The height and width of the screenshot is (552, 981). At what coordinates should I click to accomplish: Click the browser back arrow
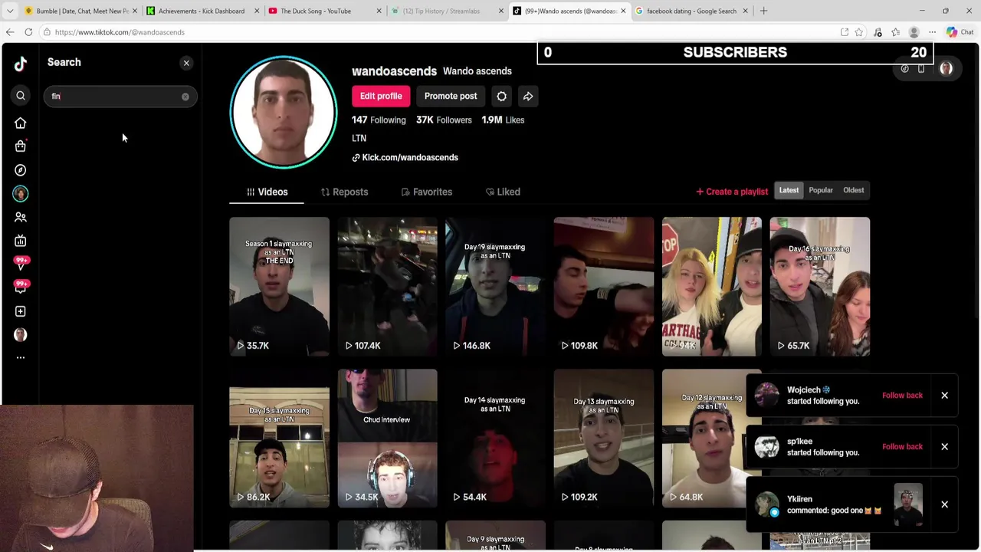click(x=10, y=32)
